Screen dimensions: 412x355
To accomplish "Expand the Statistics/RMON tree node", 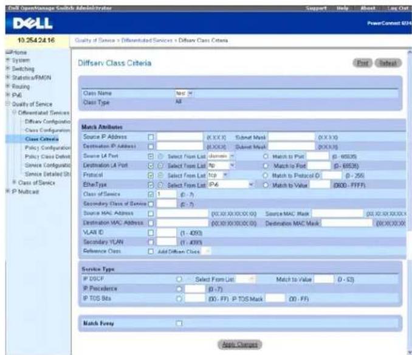I will 8,77.
